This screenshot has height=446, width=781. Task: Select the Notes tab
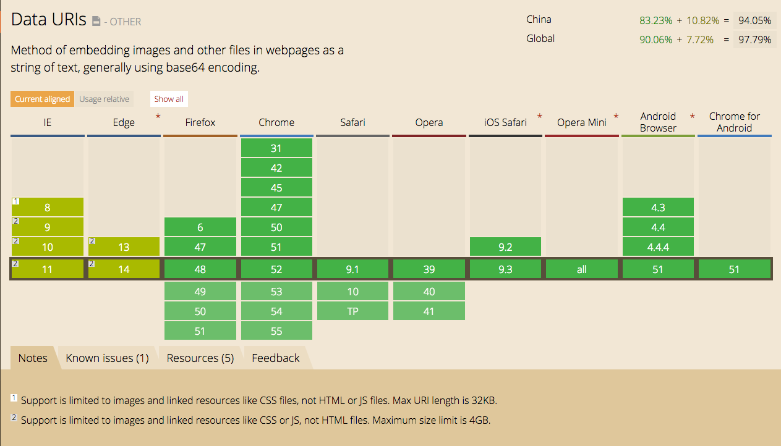33,358
